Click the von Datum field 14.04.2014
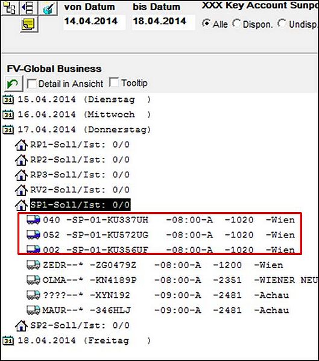The width and height of the screenshot is (319, 361). pos(95,22)
